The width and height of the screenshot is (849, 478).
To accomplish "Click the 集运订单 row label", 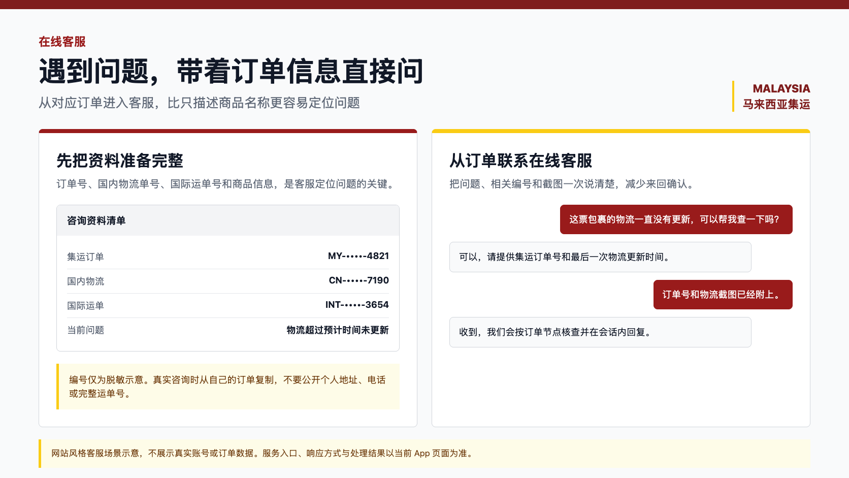I will (x=85, y=257).
